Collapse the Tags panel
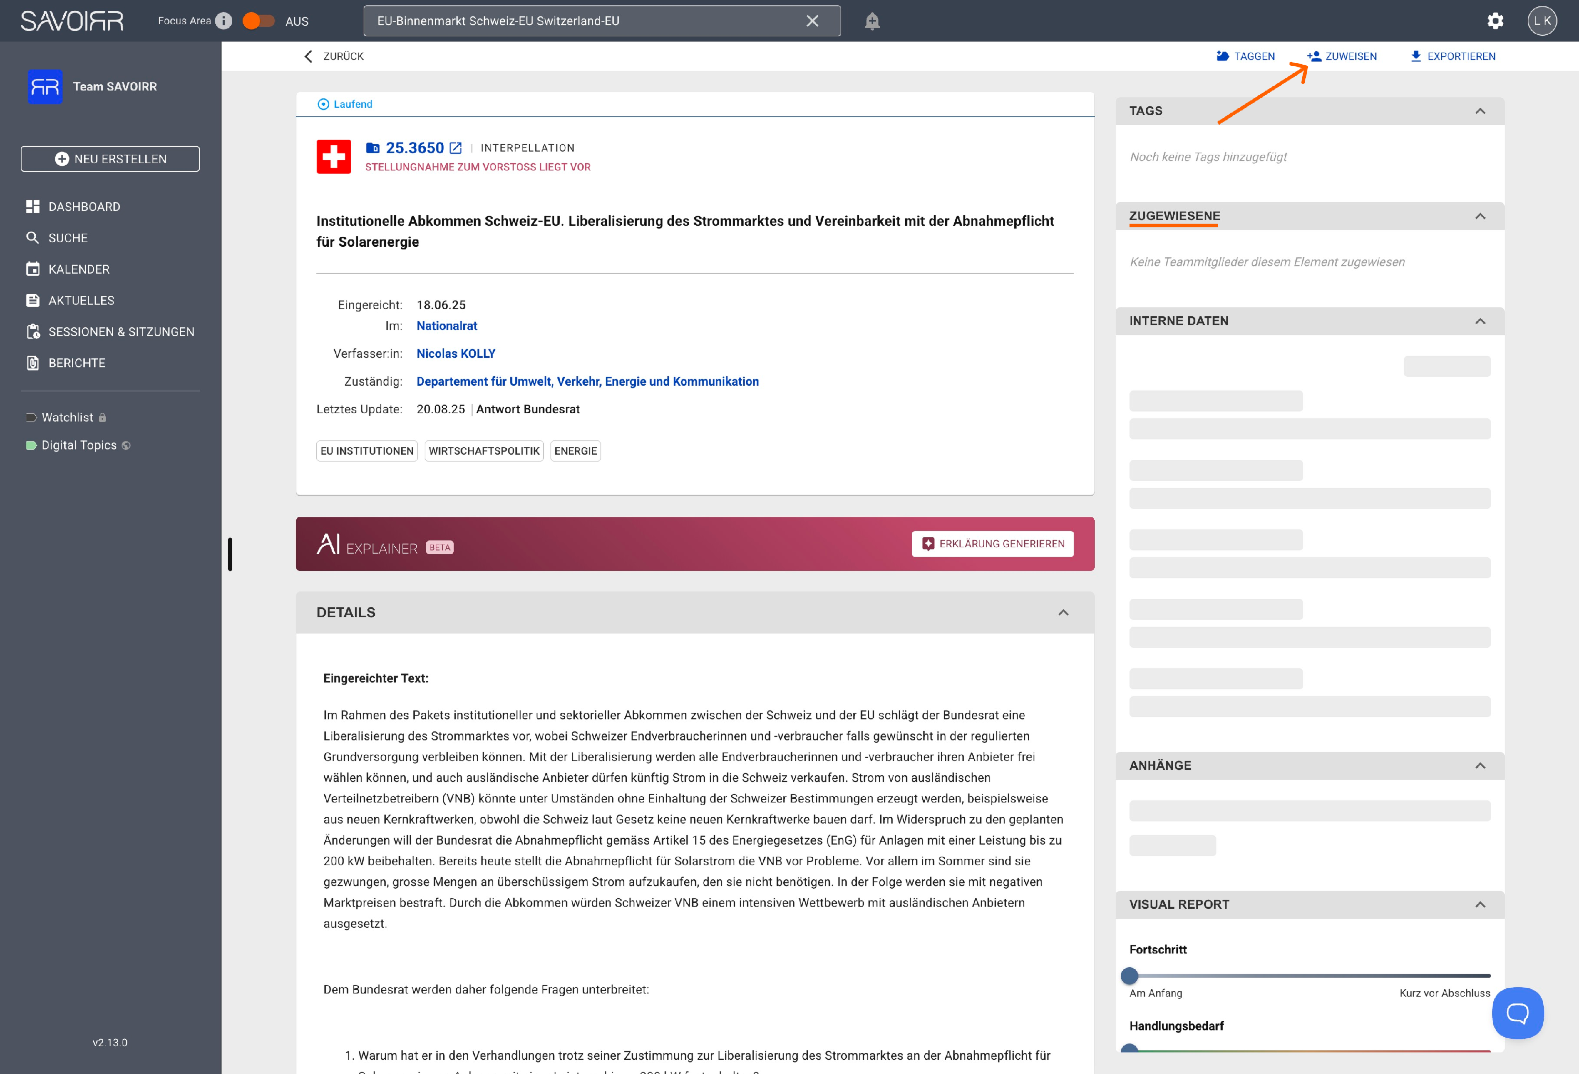1579x1074 pixels. point(1480,111)
